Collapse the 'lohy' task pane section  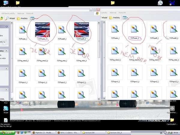pos(6,51)
